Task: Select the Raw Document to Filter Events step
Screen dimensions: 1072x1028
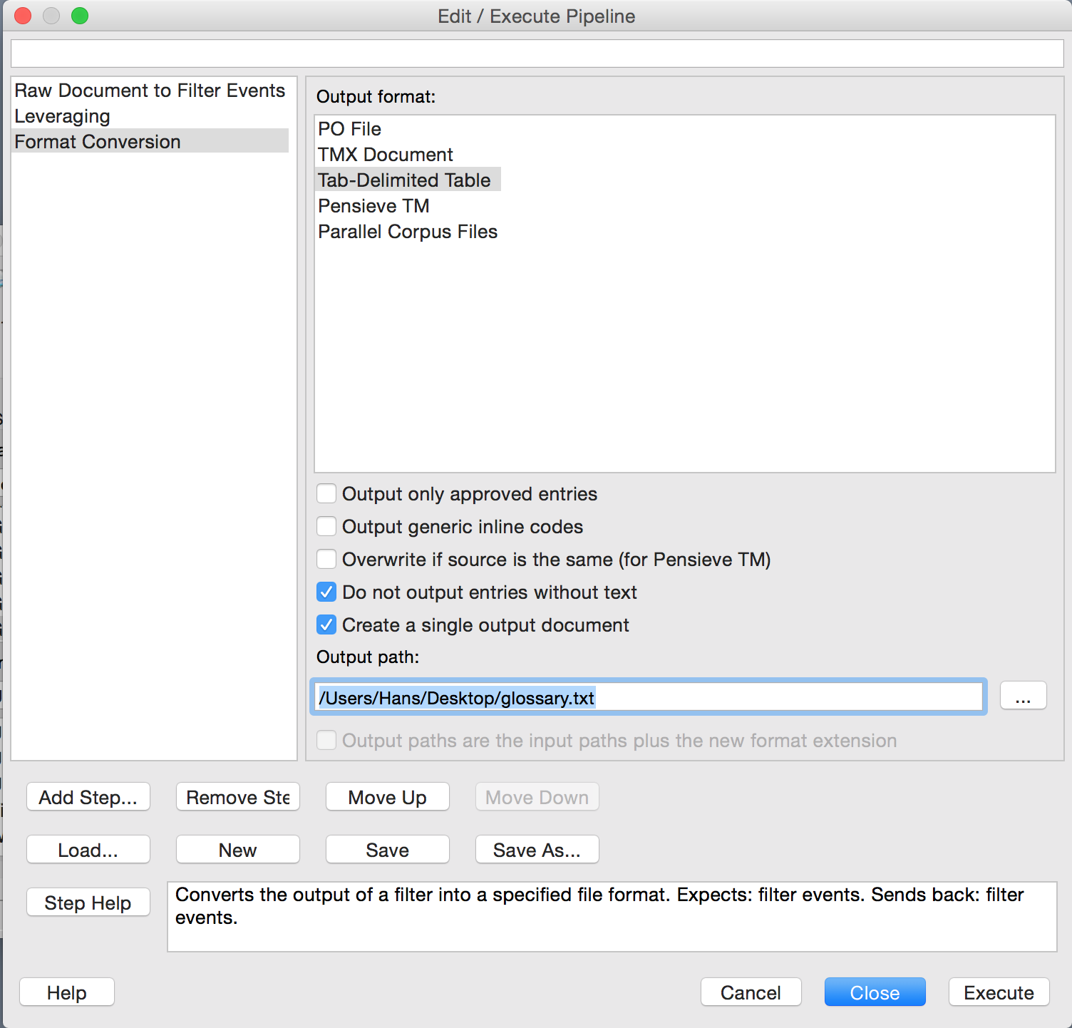Action: (x=150, y=91)
